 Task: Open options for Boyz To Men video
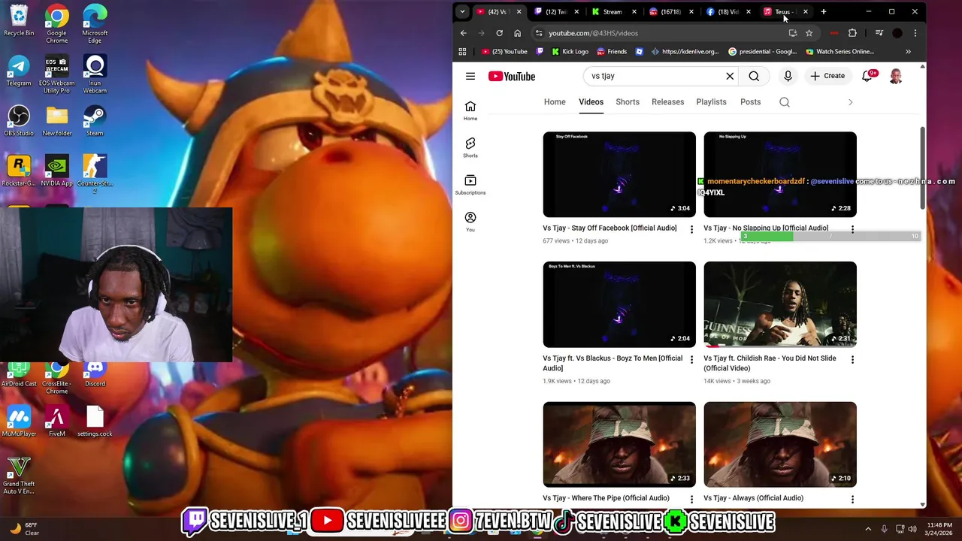click(x=691, y=359)
